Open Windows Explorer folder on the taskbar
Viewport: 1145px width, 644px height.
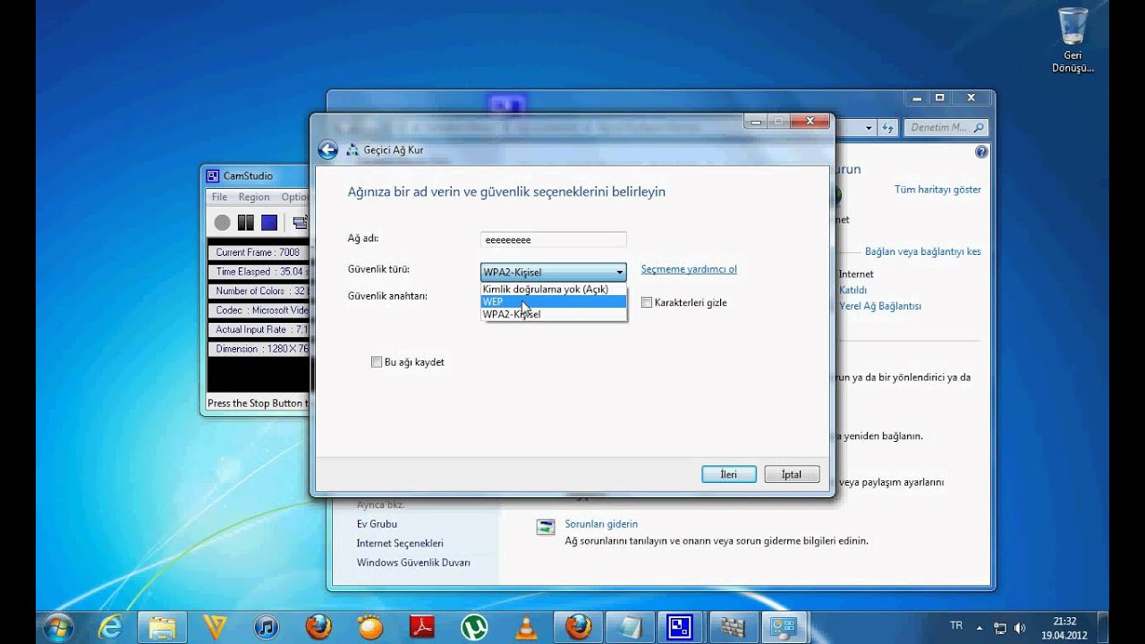pyautogui.click(x=163, y=626)
